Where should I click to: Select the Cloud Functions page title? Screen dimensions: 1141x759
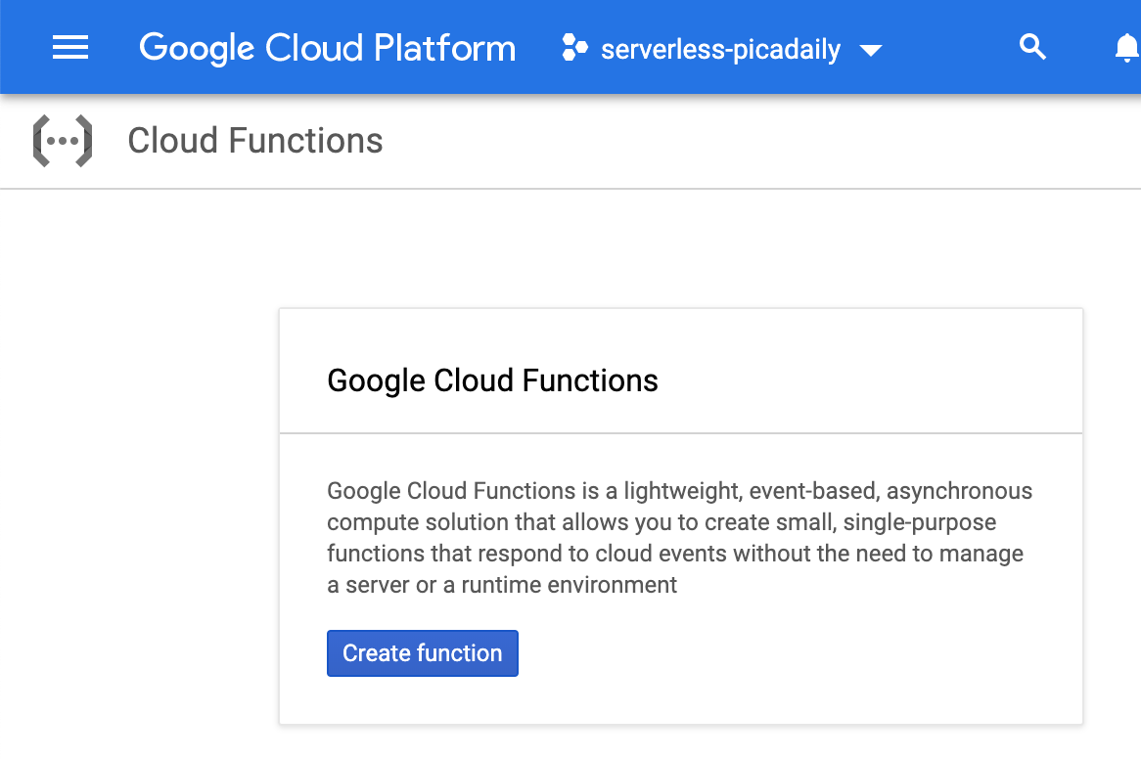pyautogui.click(x=255, y=141)
